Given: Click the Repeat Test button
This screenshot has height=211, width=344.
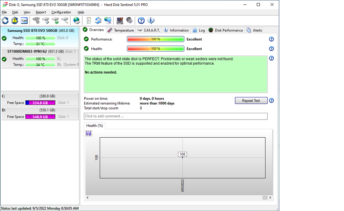Looking at the screenshot, I should pyautogui.click(x=251, y=100).
